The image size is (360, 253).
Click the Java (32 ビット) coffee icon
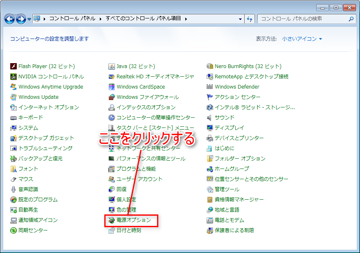(x=112, y=66)
